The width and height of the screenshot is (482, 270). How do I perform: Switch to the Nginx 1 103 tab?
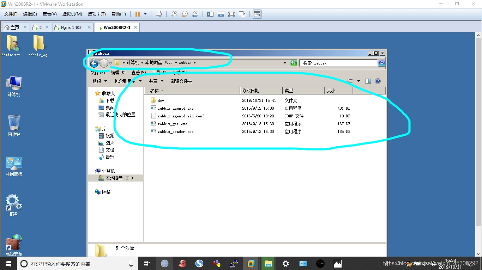click(71, 27)
